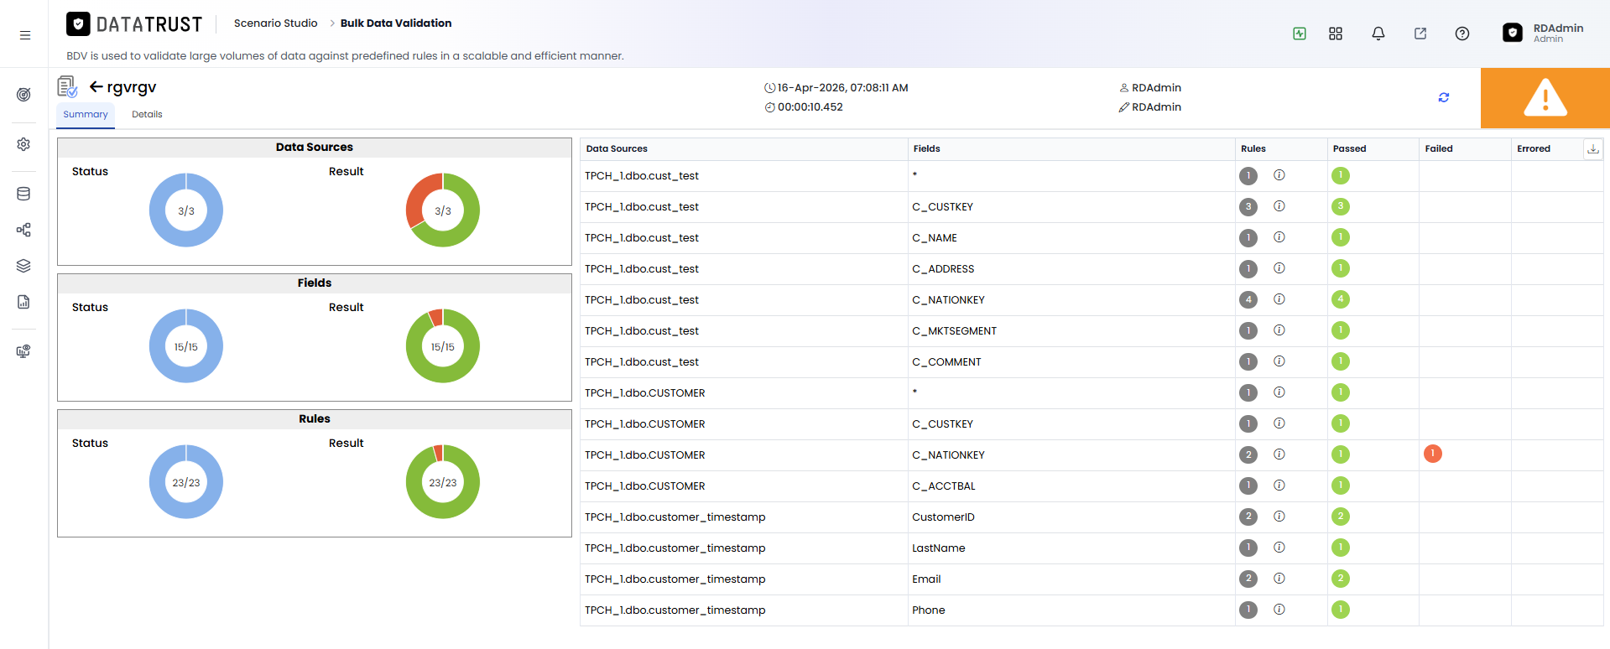Click info icon for C_NAME row
Viewport: 1610px width, 649px height.
[1279, 237]
